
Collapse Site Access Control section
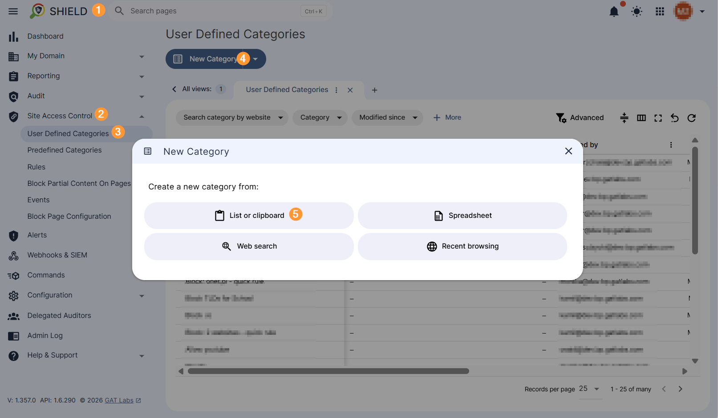pos(142,117)
